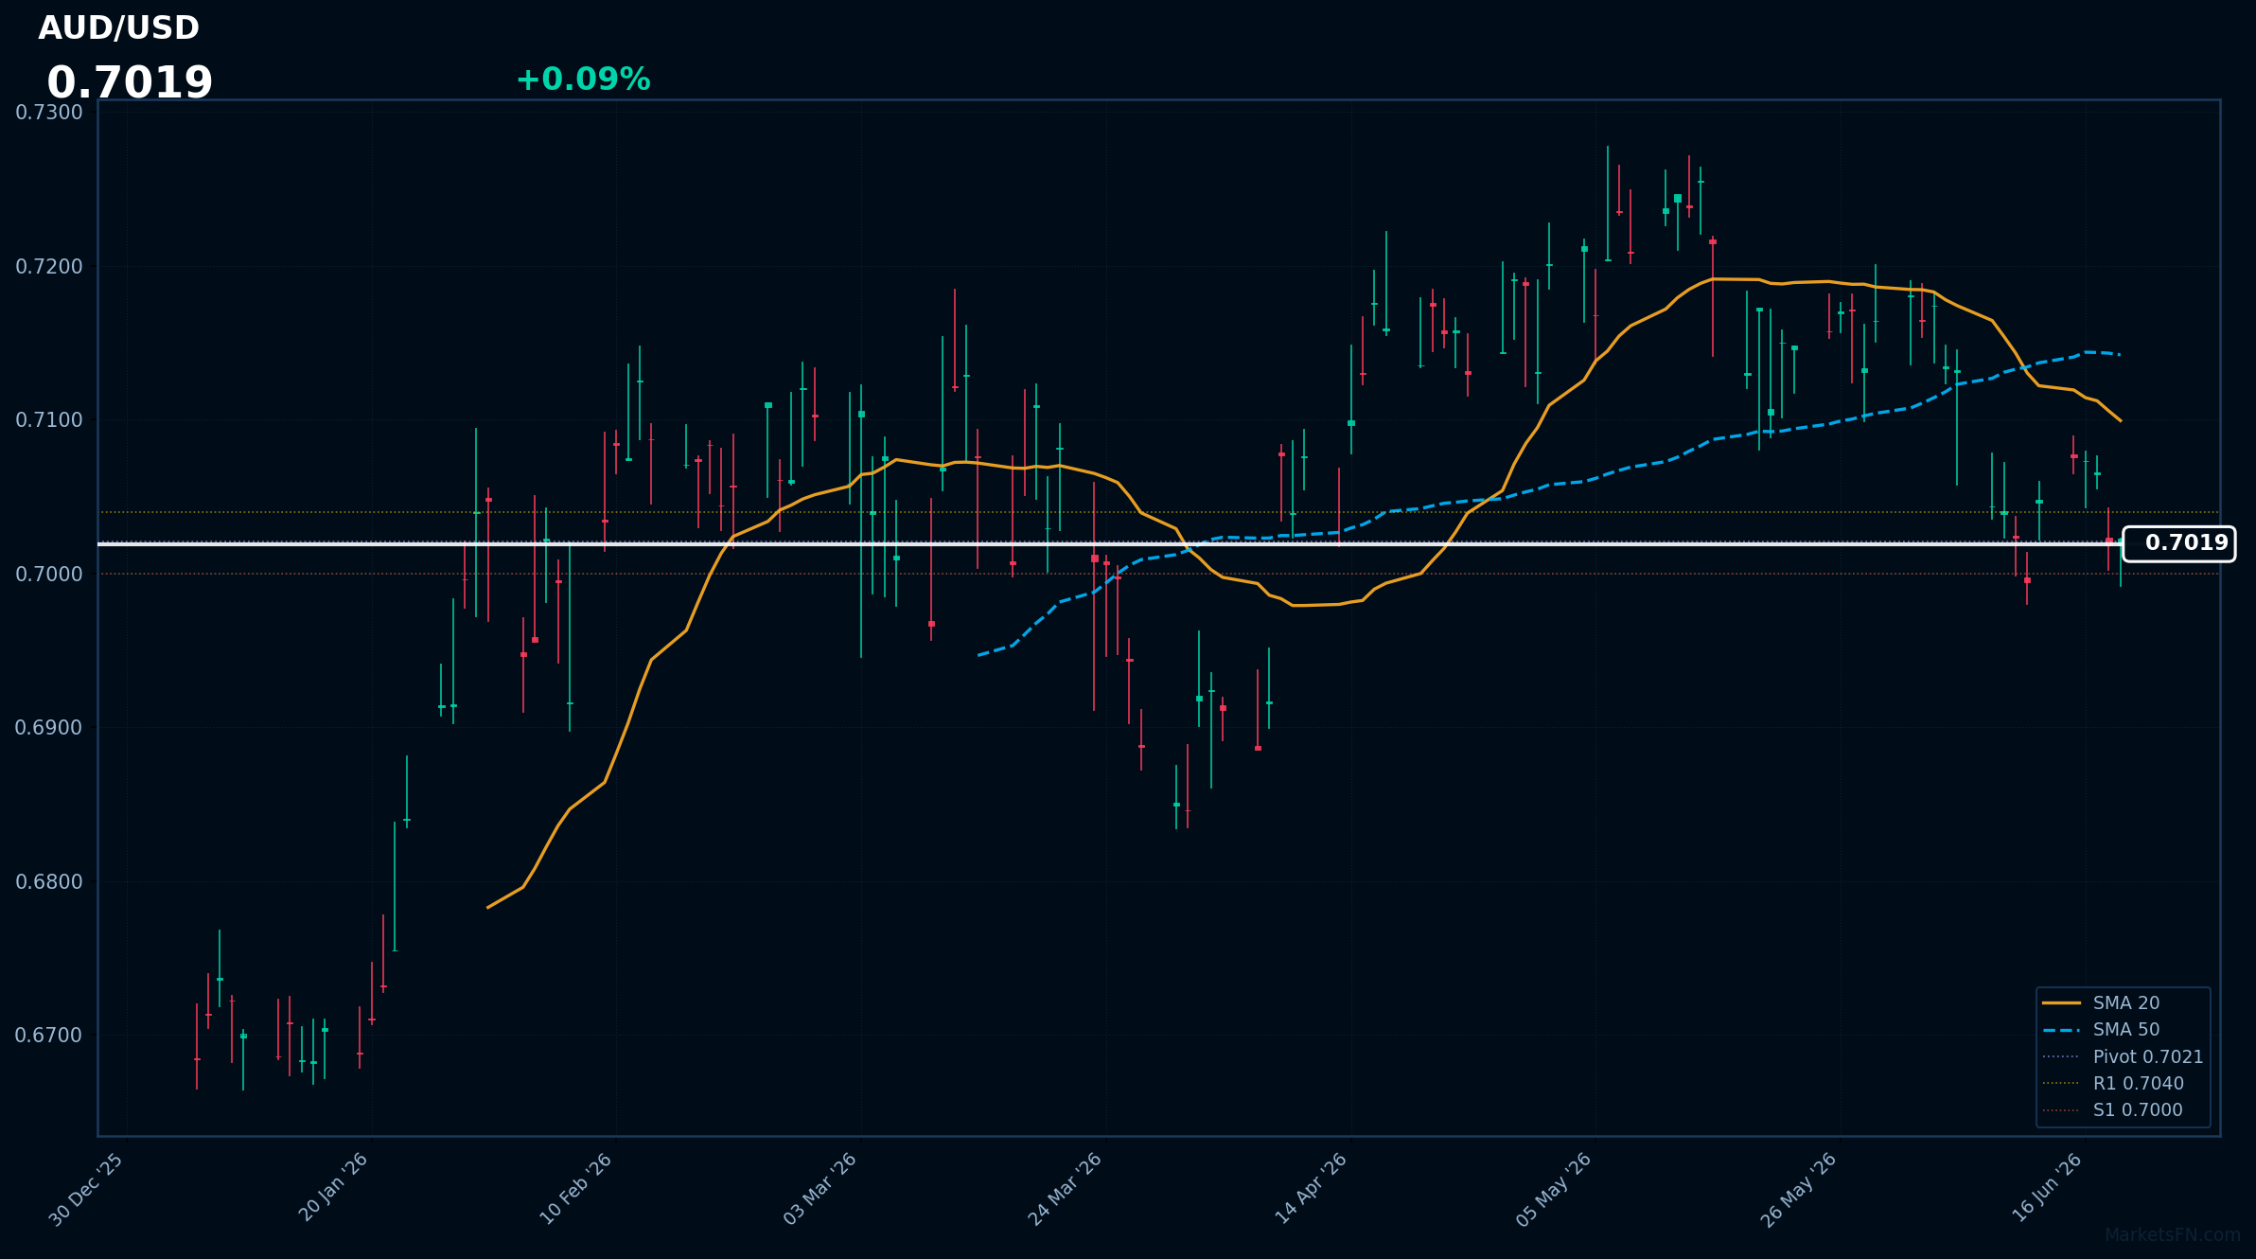Screen dimensions: 2256x1259
Task: Click the orange SMA 20 legend line swatch
Action: [x=2061, y=1003]
